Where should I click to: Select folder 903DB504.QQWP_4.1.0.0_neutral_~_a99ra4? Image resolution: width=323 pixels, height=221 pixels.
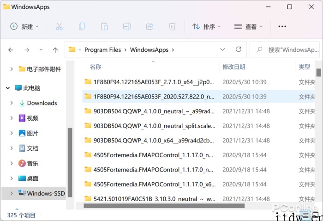click(154, 111)
